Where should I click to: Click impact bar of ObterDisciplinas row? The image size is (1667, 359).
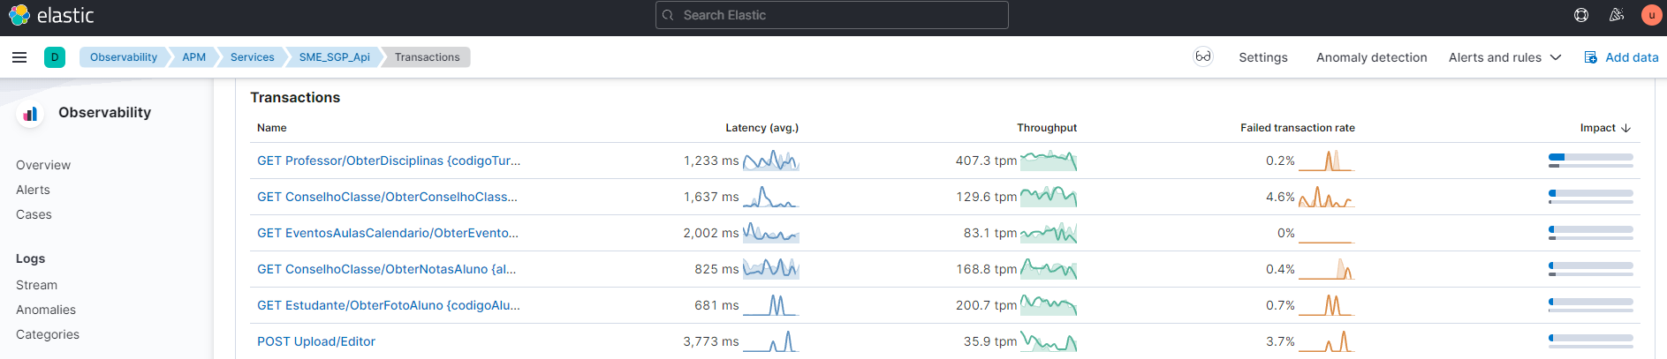click(x=1590, y=161)
